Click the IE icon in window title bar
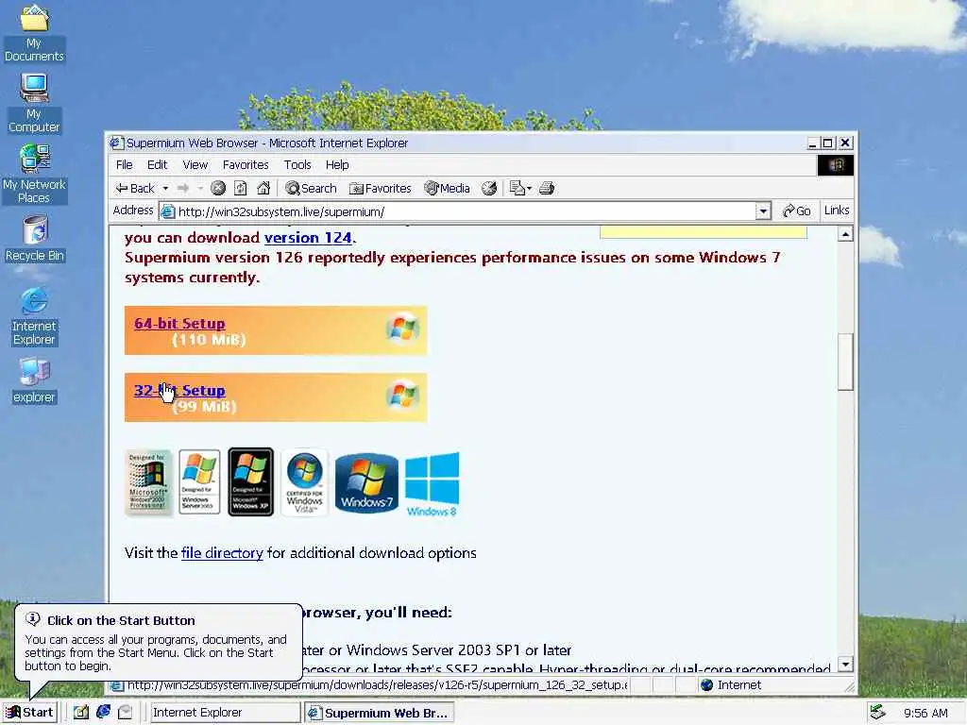This screenshot has height=725, width=967. point(116,143)
